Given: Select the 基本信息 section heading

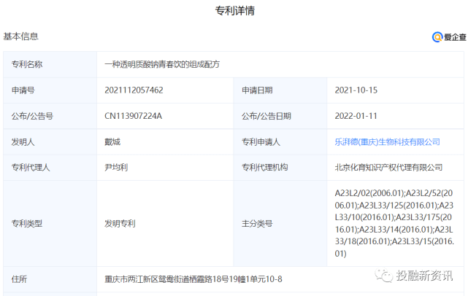Looking at the screenshot, I should (20, 36).
